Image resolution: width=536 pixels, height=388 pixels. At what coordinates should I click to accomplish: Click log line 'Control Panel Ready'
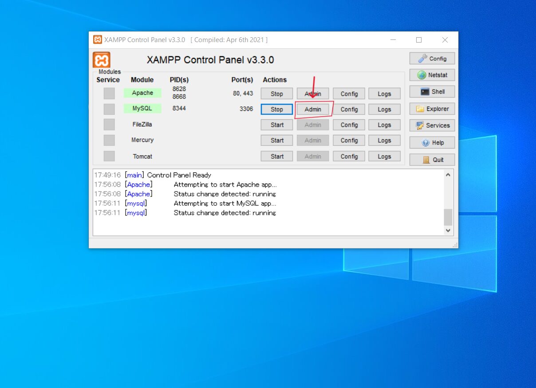click(179, 175)
